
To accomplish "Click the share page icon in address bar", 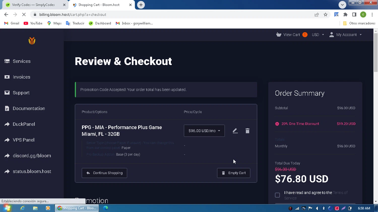I will pos(317,15).
